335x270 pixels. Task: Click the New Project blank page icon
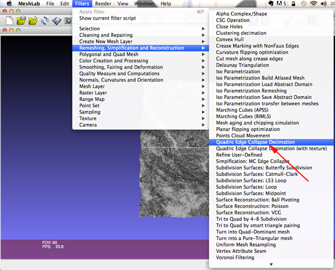click(9, 21)
